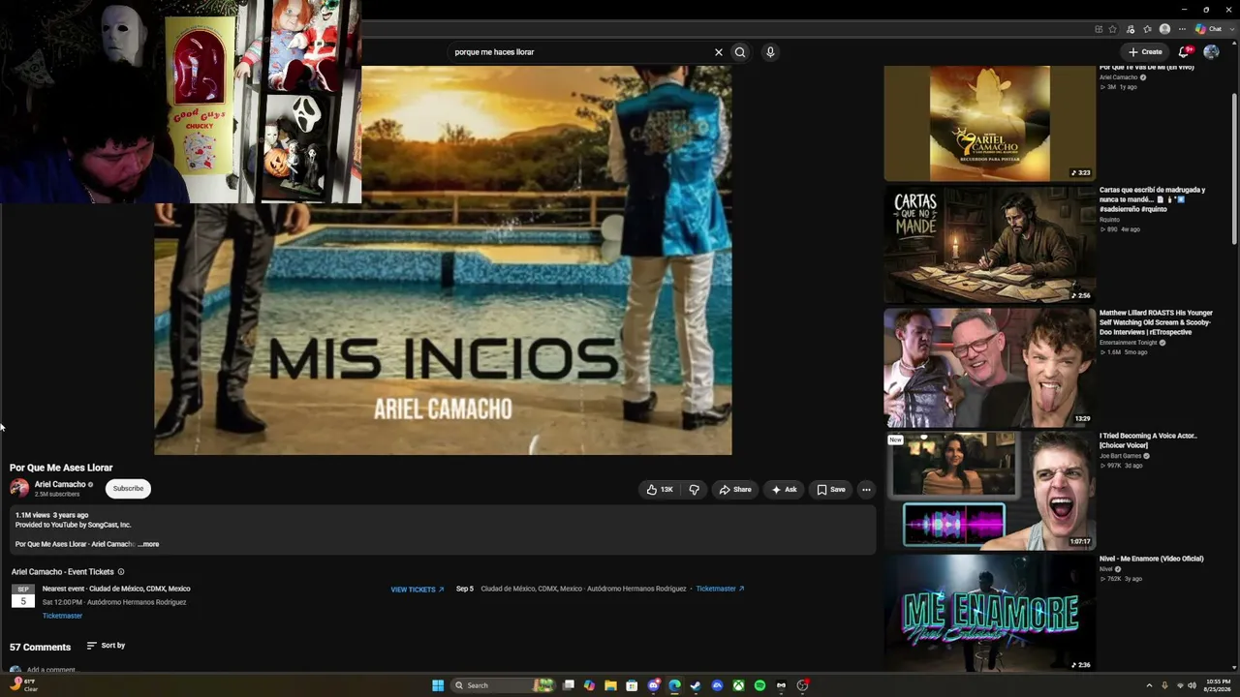Open File Explorer from the taskbar
1240x697 pixels.
(610, 685)
